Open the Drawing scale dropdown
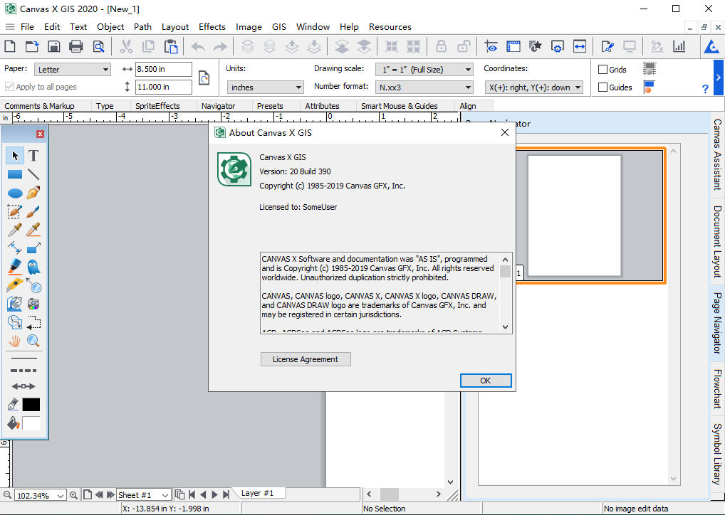Screen dimensions: 725x515 click(x=424, y=70)
